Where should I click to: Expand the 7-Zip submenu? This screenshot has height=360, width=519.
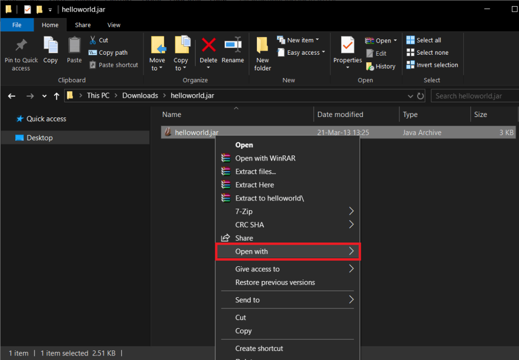click(287, 211)
